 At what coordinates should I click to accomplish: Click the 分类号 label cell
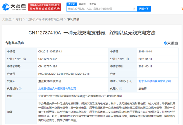21,74
